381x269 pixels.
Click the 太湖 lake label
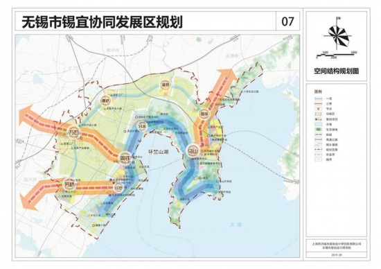point(236,225)
